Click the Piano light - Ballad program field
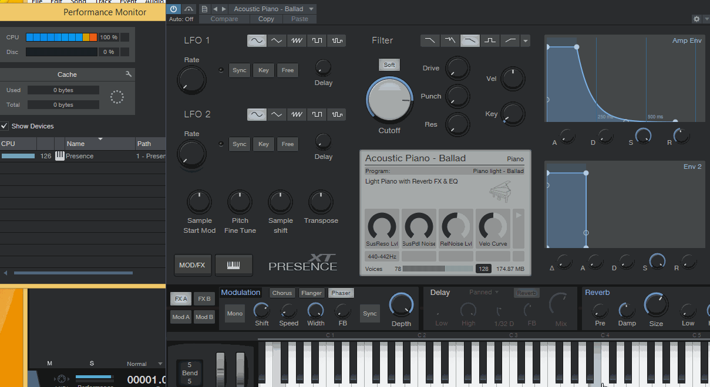710x387 pixels. click(445, 171)
